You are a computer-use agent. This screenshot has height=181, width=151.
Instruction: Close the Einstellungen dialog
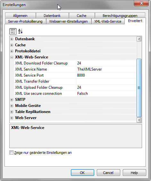tap(141, 3)
